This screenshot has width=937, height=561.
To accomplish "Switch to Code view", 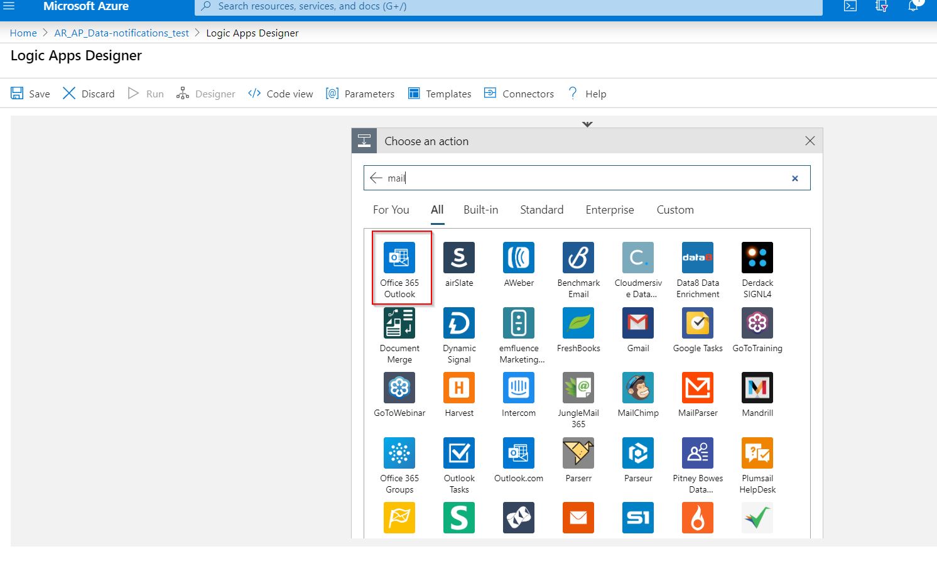I will click(280, 94).
